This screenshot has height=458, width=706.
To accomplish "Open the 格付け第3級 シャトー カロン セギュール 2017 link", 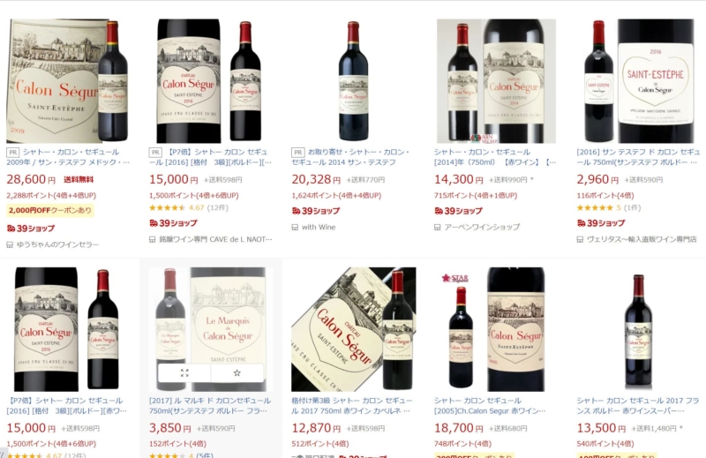I will 351,406.
